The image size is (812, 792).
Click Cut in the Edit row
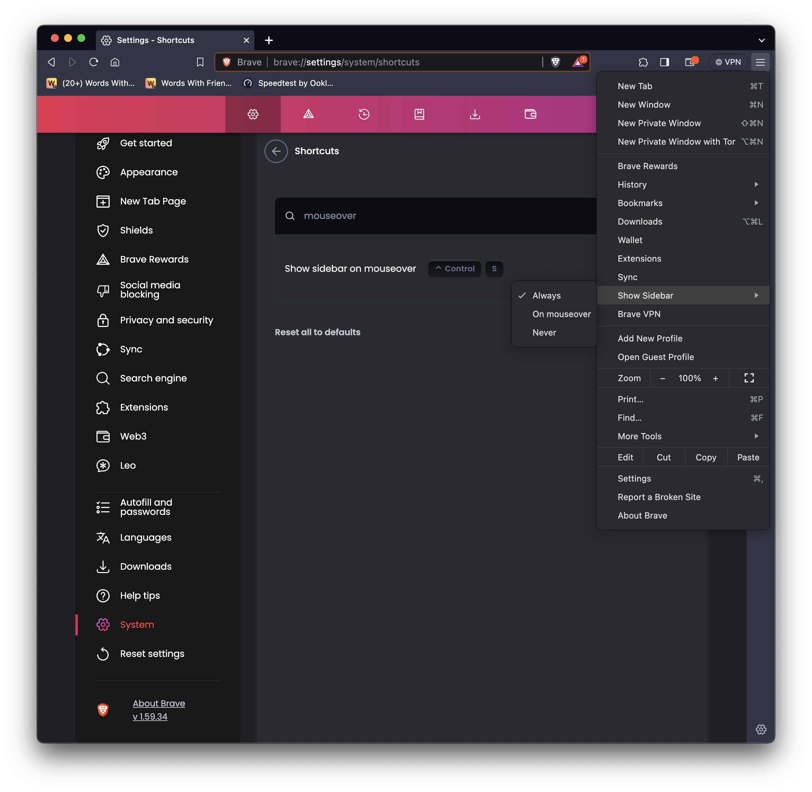click(x=663, y=457)
